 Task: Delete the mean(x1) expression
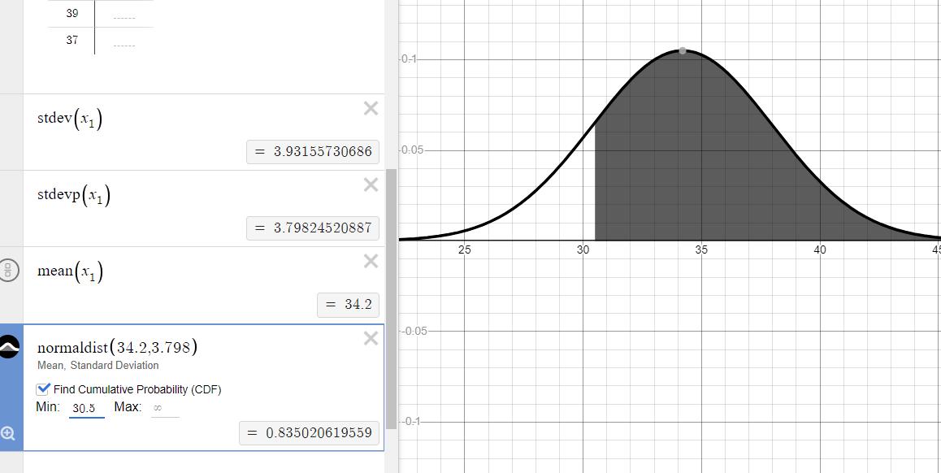[x=371, y=261]
